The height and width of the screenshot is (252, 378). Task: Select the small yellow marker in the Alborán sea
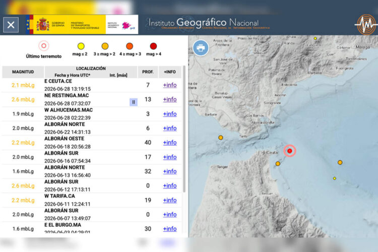coord(335,178)
